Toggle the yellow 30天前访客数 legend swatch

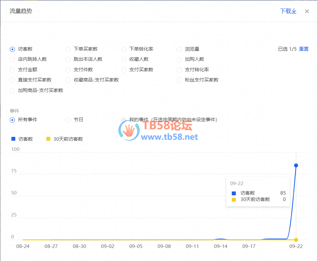[48, 139]
